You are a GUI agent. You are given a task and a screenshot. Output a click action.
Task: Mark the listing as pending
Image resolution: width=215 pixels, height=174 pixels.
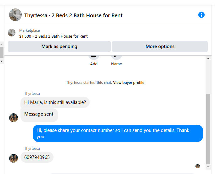point(59,46)
